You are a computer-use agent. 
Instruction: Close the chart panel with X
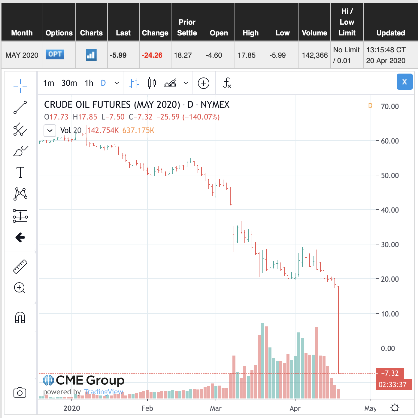pyautogui.click(x=404, y=82)
